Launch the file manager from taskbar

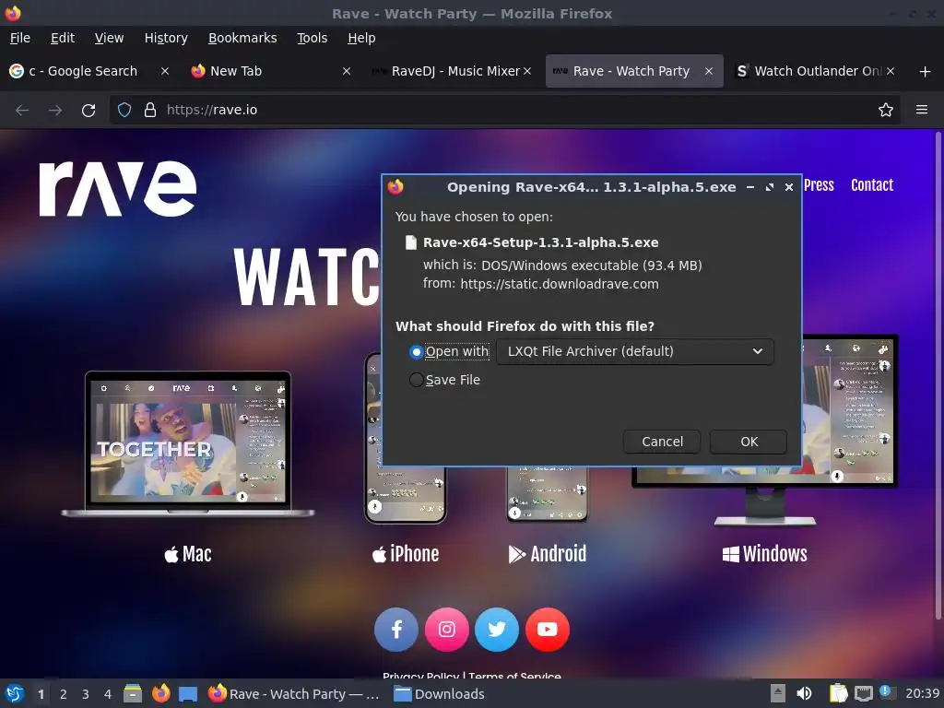[133, 693]
